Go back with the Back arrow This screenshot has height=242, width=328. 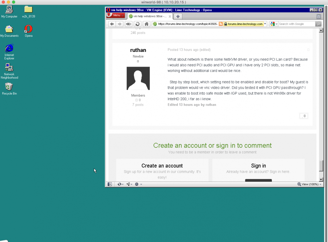pyautogui.click(x=112, y=24)
